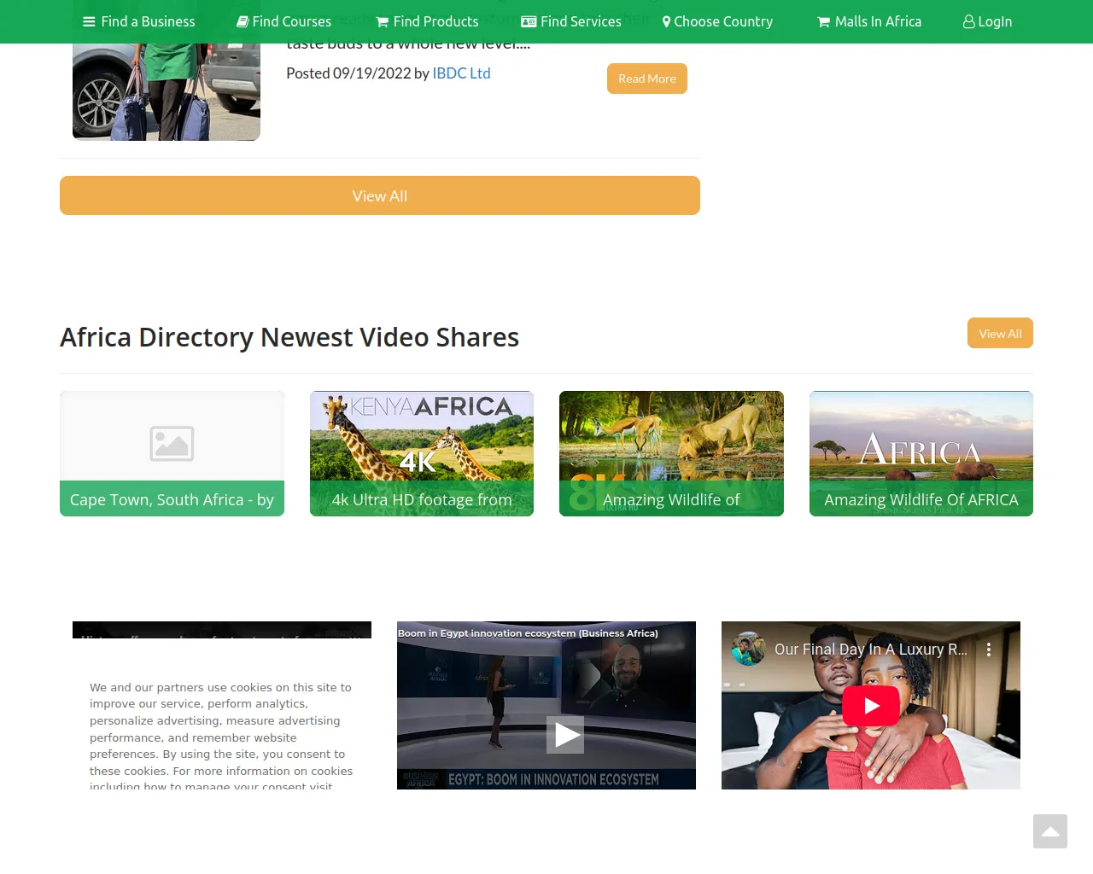Screen dimensions: 1093x874
Task: Click the map pin icon for Choose Country
Action: [x=666, y=22]
